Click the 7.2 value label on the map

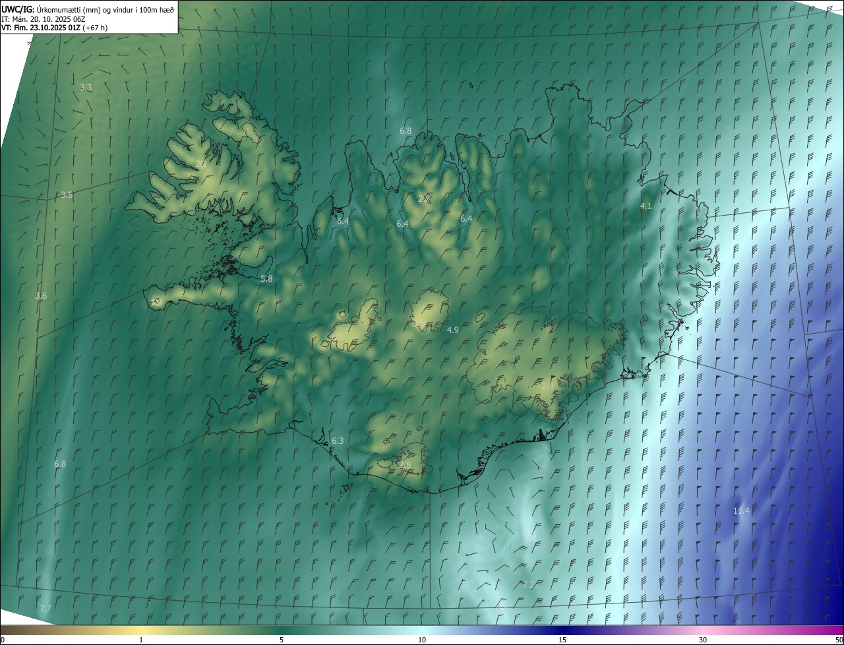[528, 585]
